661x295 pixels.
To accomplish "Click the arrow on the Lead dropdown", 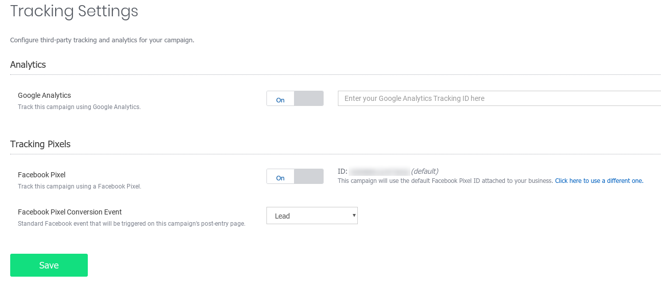I will coord(354,216).
